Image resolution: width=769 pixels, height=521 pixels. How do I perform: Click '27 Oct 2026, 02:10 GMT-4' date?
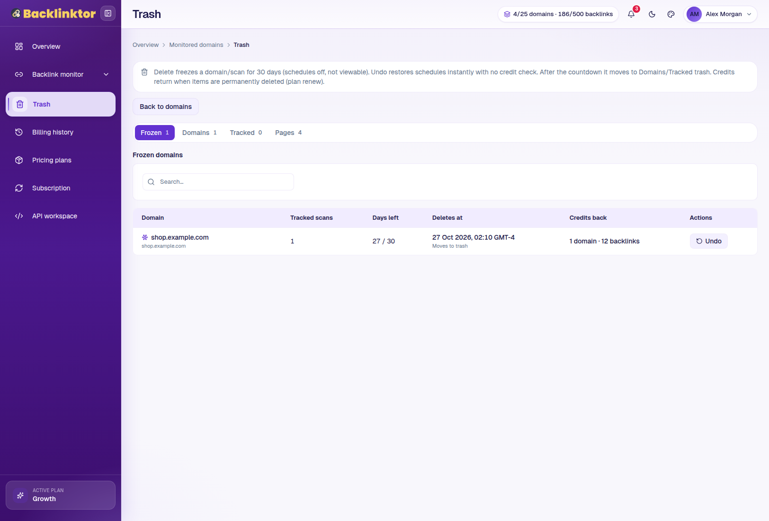[474, 237]
